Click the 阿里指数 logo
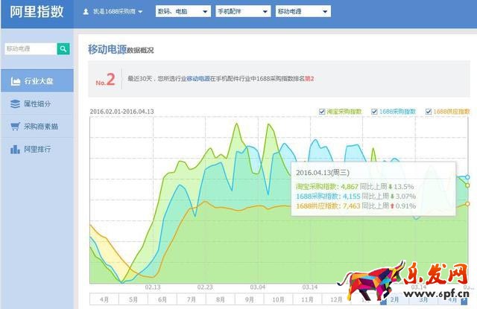Viewport: 477px width, 309px height. pos(37,12)
